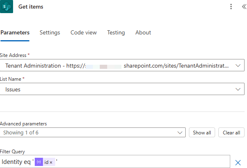The height and width of the screenshot is (168, 247).
Task: Open the Settings tab
Action: 50,33
